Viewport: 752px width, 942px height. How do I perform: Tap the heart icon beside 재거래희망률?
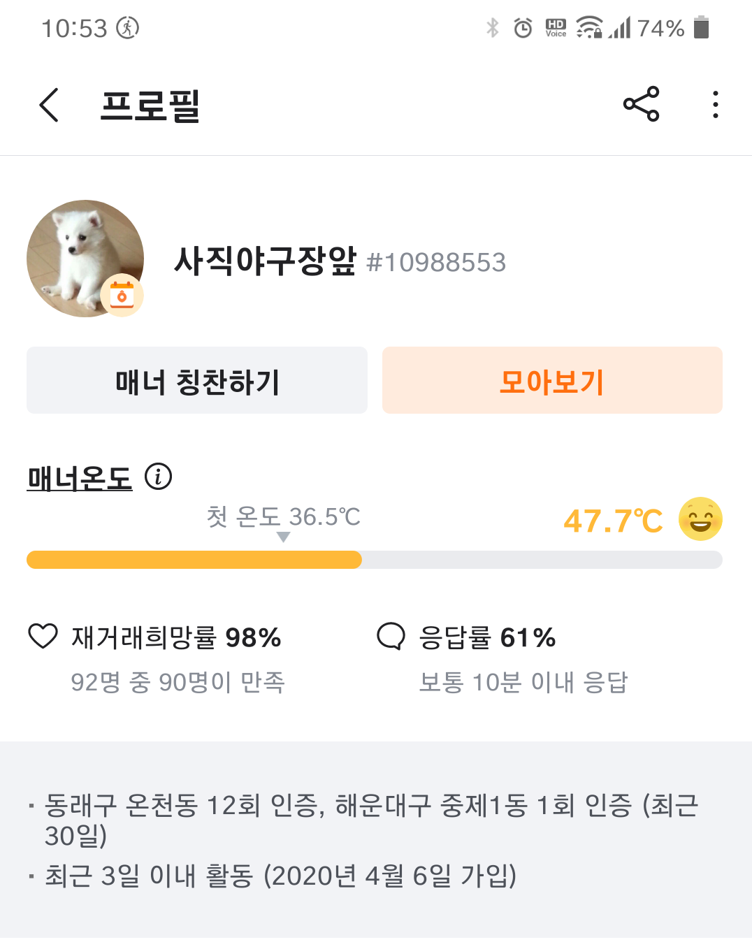[x=43, y=637]
